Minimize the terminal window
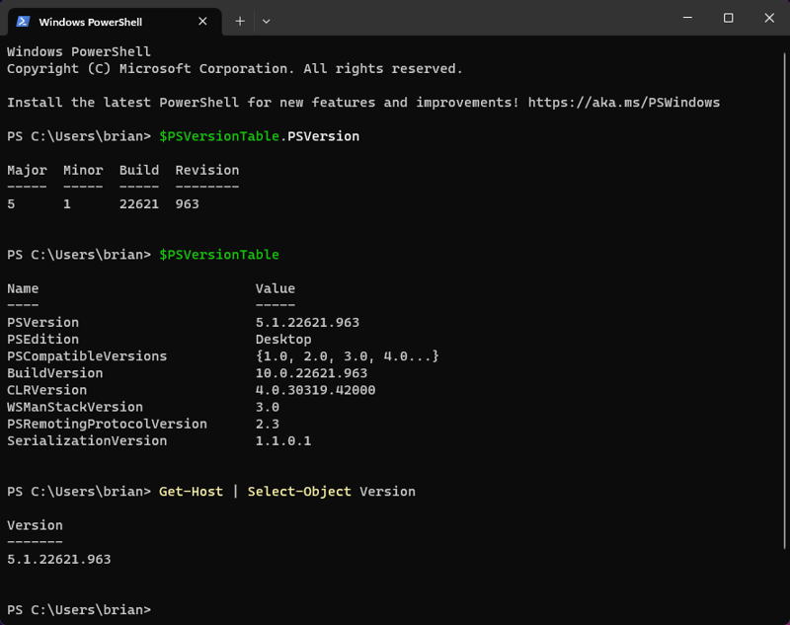Image resolution: width=790 pixels, height=625 pixels. (687, 18)
